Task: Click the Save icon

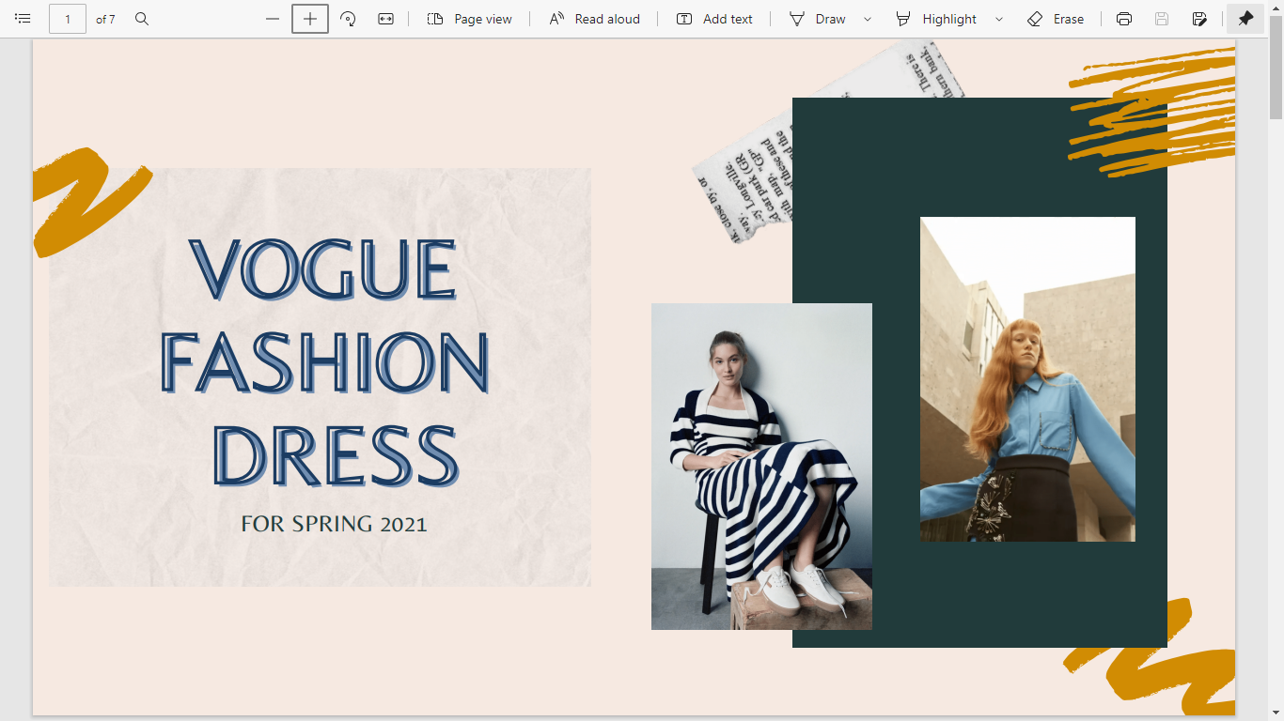Action: [x=1162, y=19]
